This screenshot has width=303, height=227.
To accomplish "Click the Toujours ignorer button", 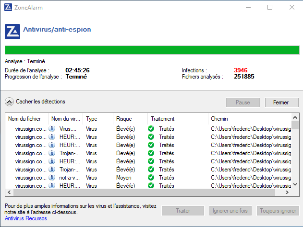I will coord(278,211).
